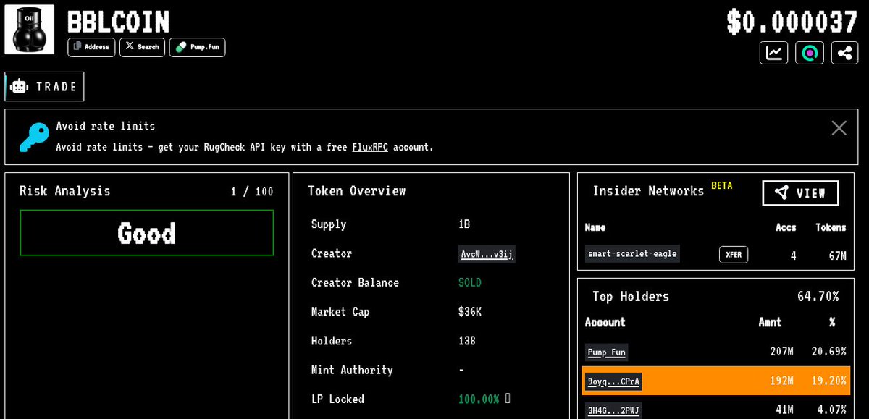Open the Pump Fun holder account
The width and height of the screenshot is (869, 419).
click(606, 352)
